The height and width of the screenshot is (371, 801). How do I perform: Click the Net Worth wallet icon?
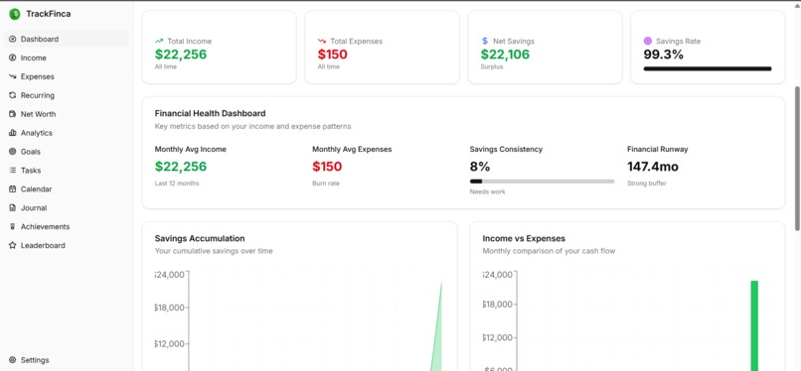(13, 114)
